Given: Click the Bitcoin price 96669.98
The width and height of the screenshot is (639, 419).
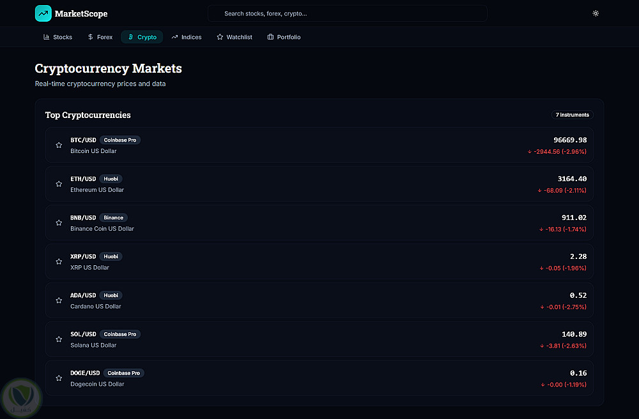Looking at the screenshot, I should pyautogui.click(x=570, y=140).
